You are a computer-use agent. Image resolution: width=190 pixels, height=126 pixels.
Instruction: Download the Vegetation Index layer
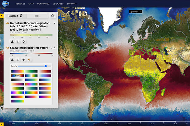[x=12, y=41]
